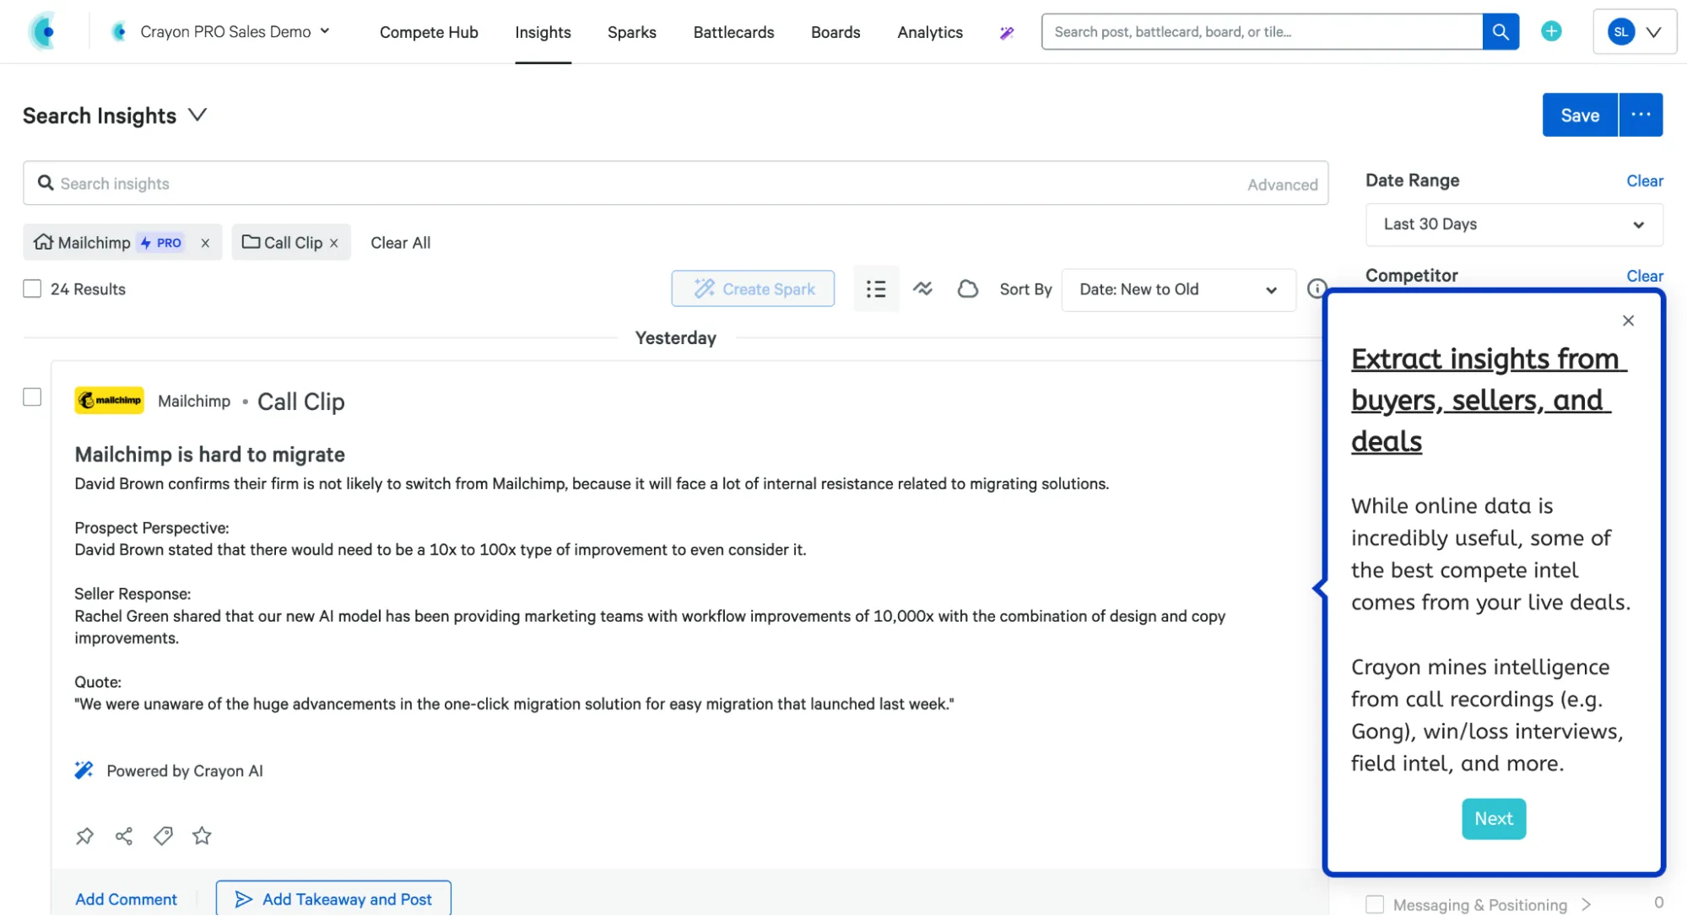Check the Mailchimp Call Clip insight checkbox

point(32,397)
